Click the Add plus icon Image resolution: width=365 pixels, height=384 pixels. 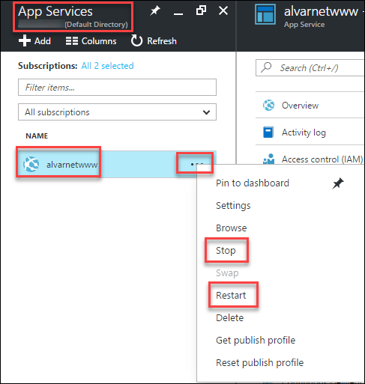25,40
